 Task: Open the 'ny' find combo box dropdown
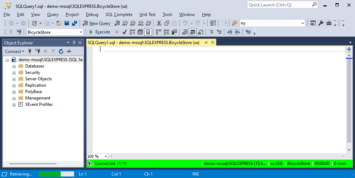click(x=303, y=23)
